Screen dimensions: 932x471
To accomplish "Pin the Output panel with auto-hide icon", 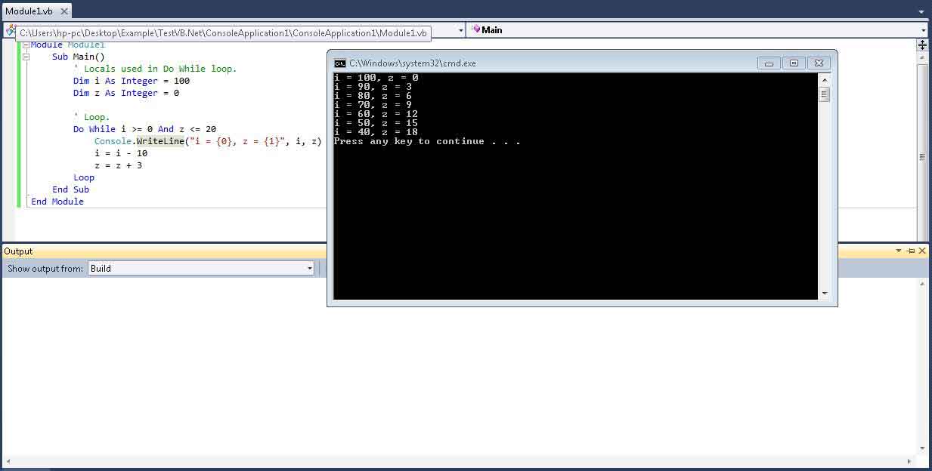I will tap(910, 251).
